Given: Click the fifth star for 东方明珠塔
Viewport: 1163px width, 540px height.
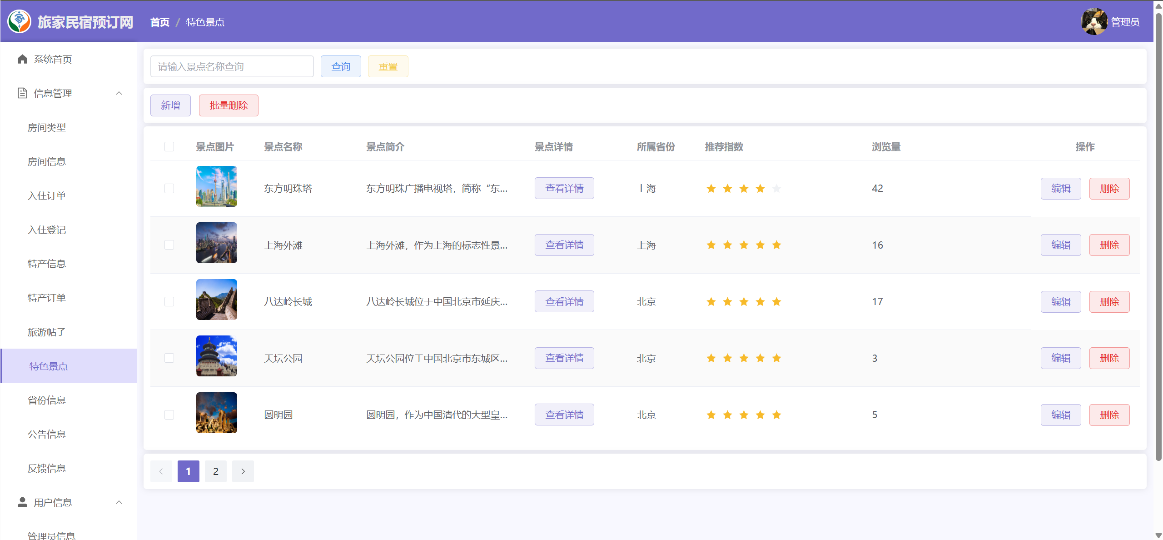Looking at the screenshot, I should [x=776, y=189].
